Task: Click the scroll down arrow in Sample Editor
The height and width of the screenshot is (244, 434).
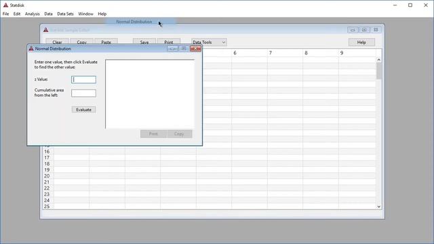Action: click(378, 207)
